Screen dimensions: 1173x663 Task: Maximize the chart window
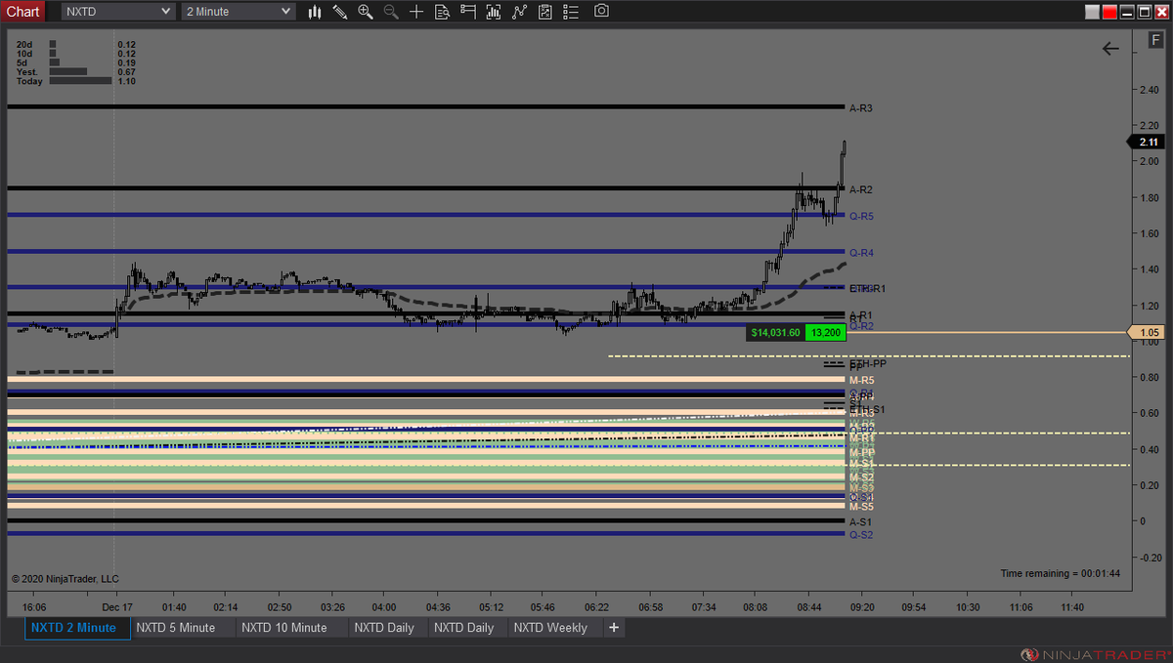(x=1144, y=12)
